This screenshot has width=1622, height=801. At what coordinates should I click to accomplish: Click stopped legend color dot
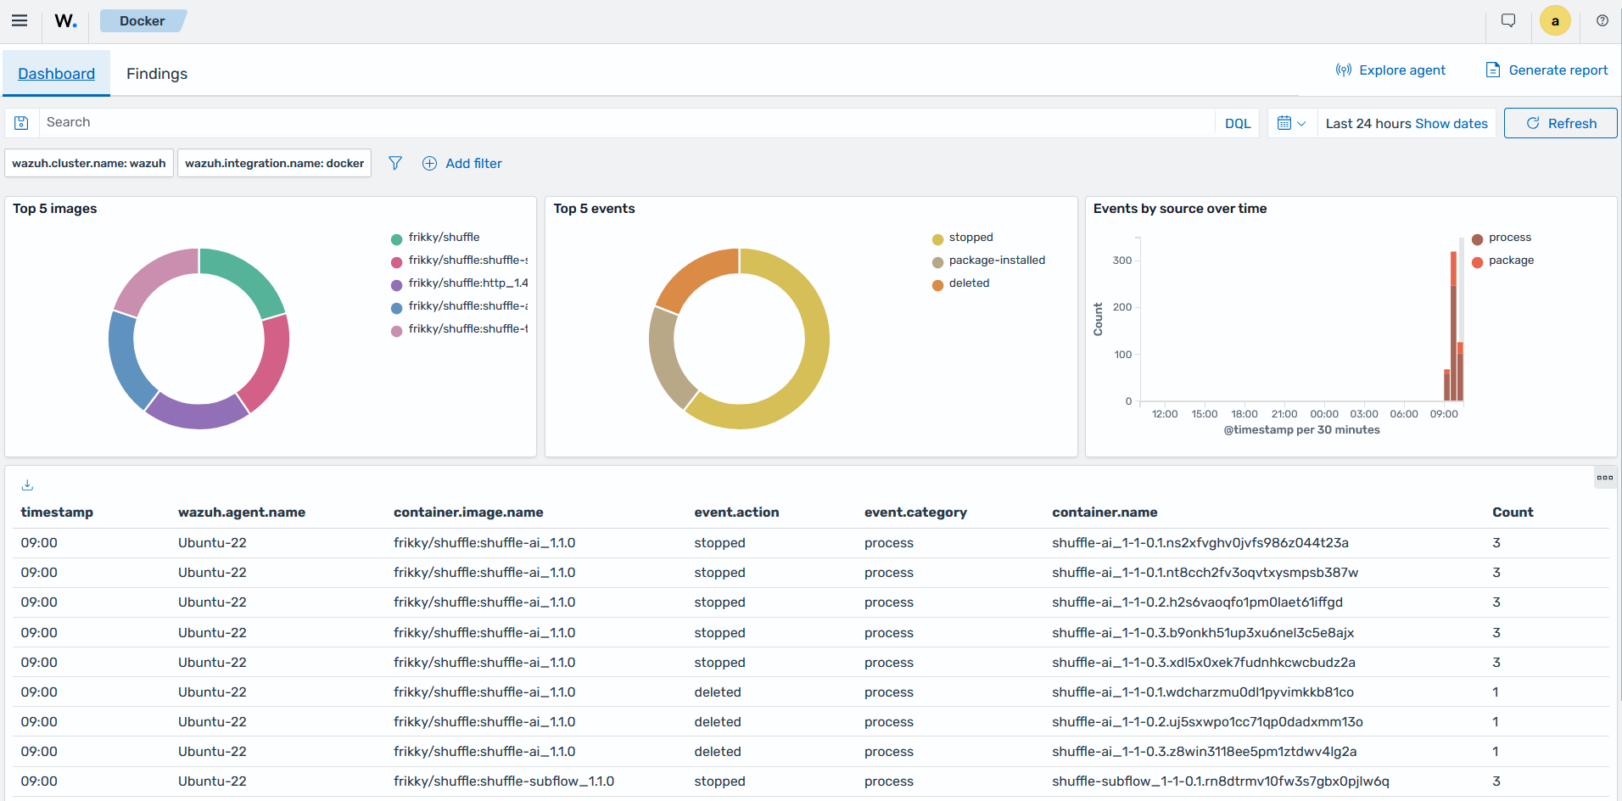point(937,238)
